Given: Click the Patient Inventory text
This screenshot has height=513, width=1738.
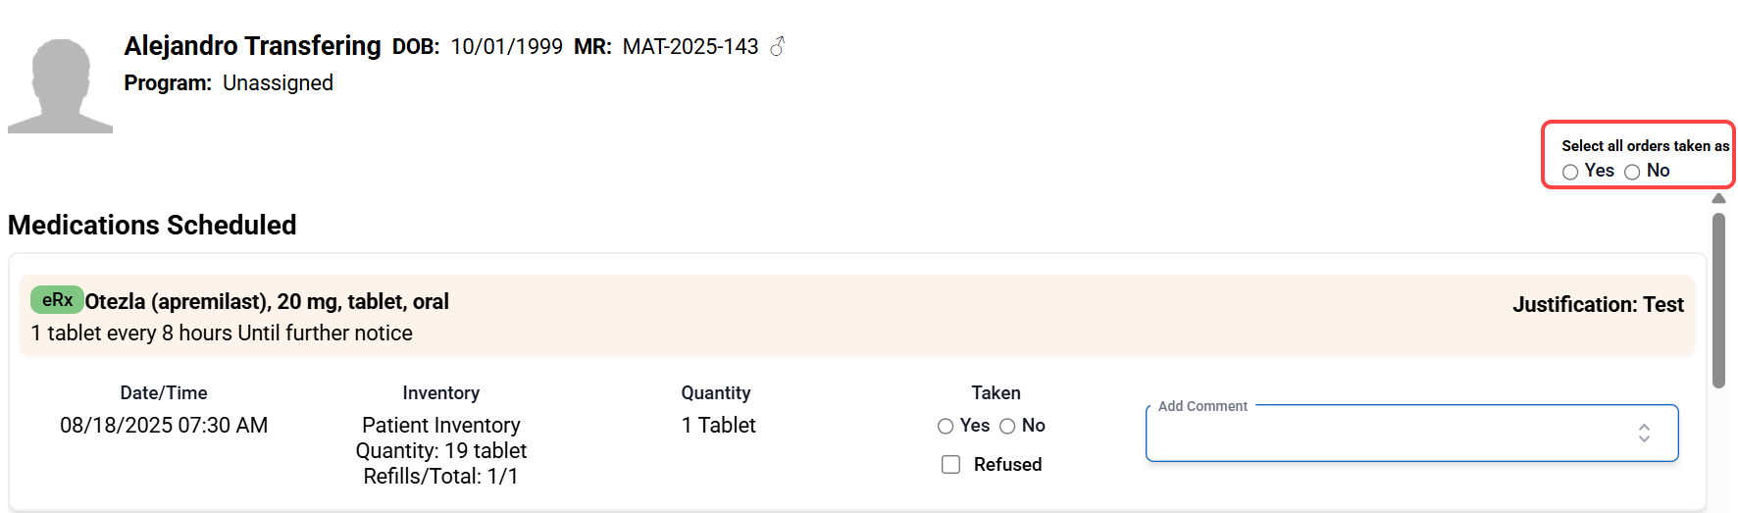Looking at the screenshot, I should click(x=440, y=425).
